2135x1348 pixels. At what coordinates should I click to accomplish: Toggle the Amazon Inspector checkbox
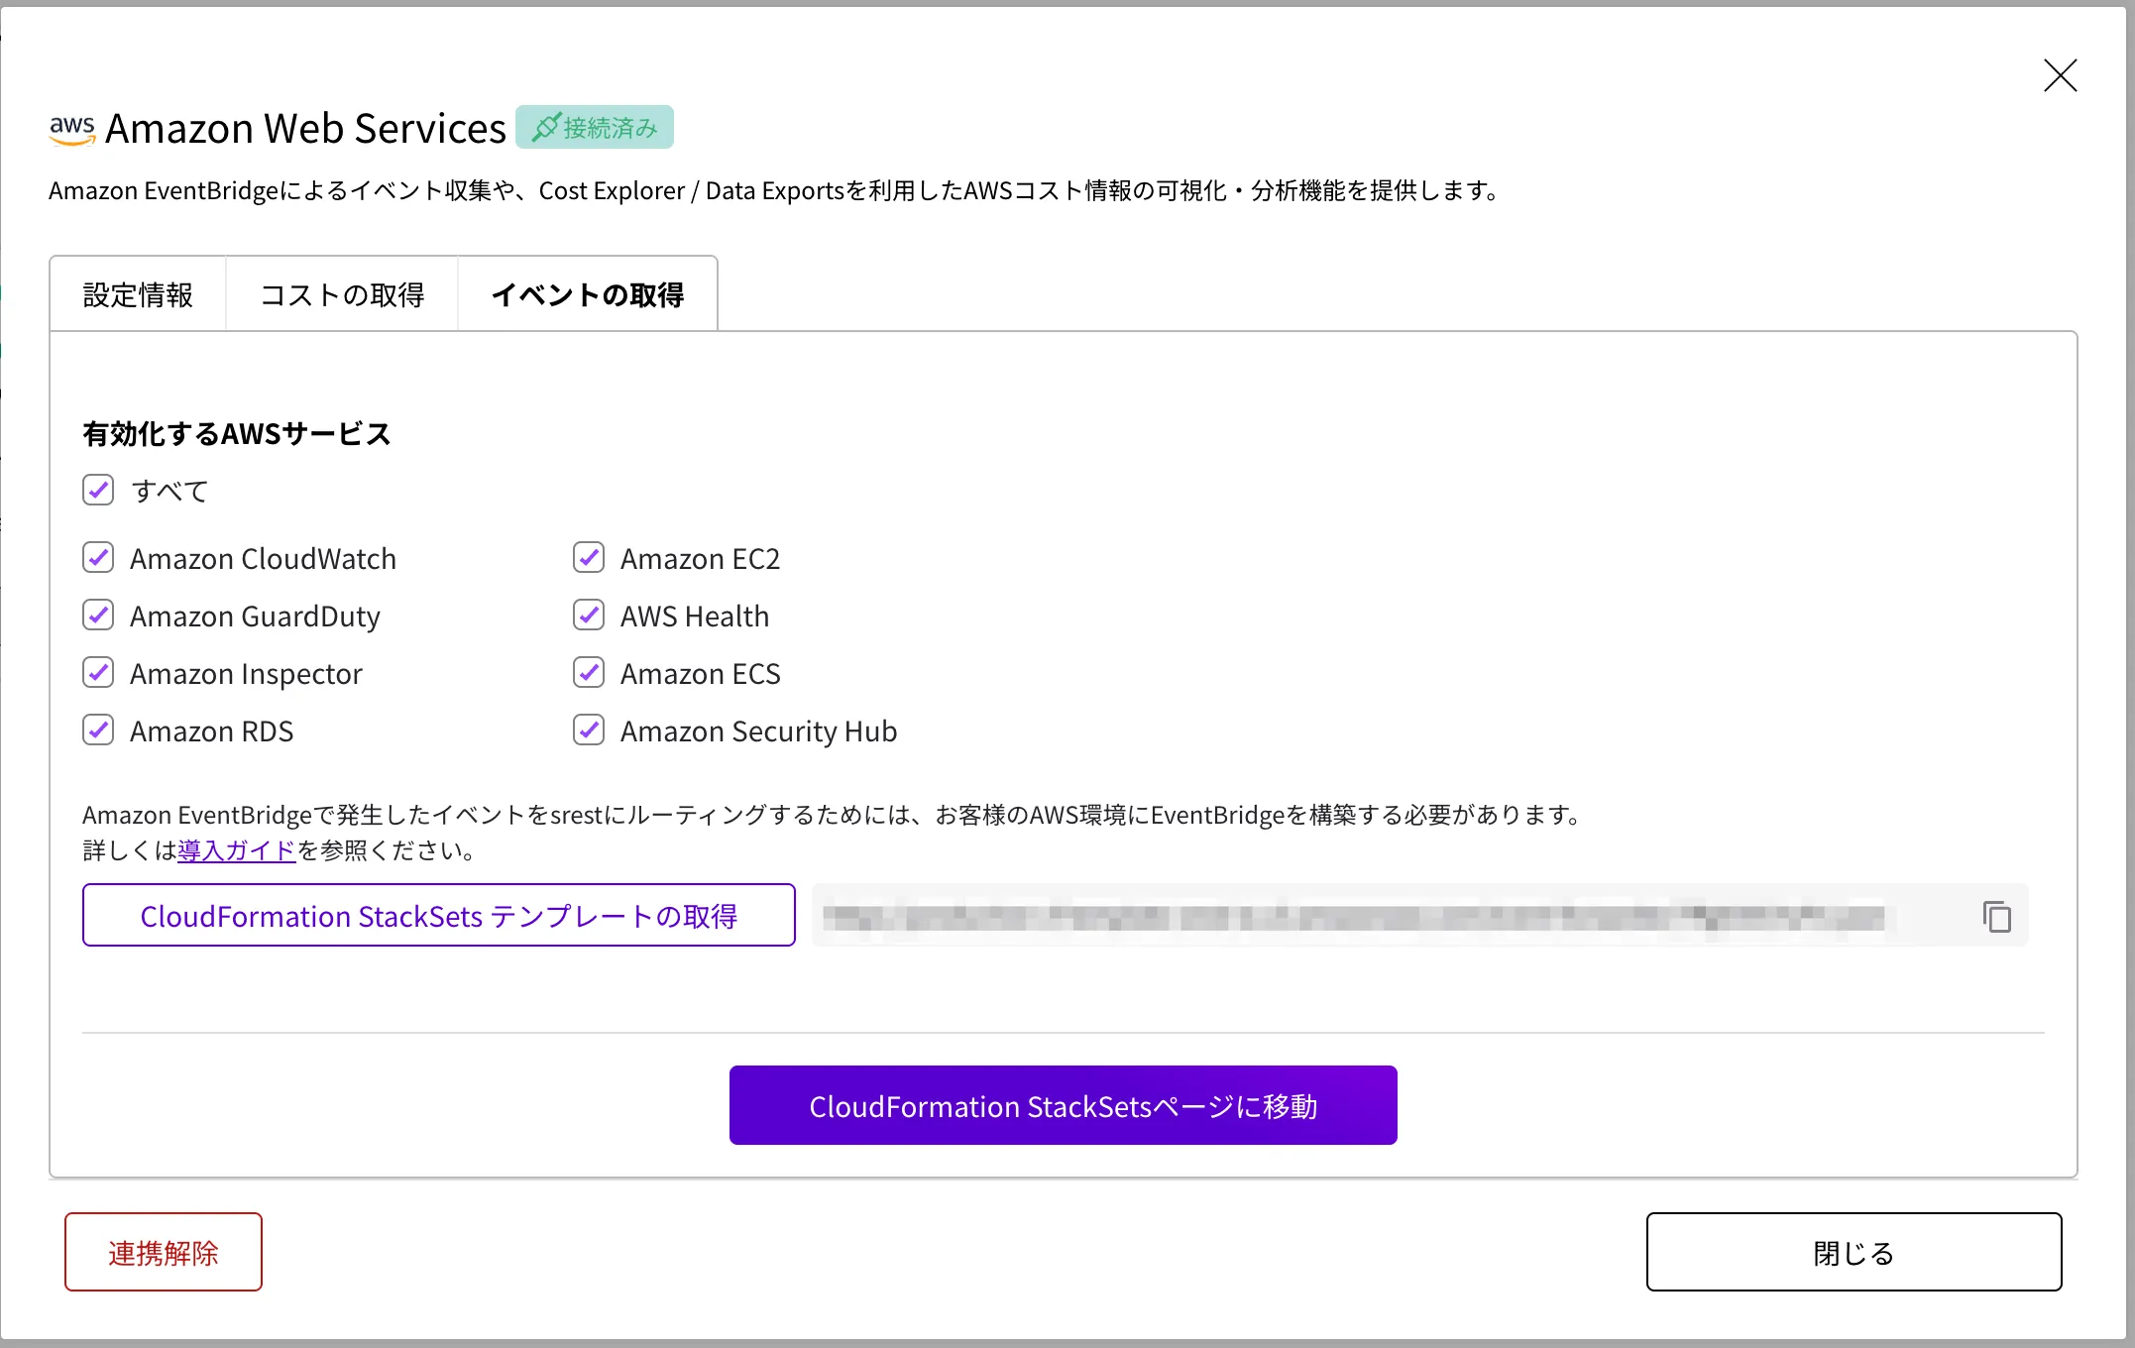coord(98,673)
